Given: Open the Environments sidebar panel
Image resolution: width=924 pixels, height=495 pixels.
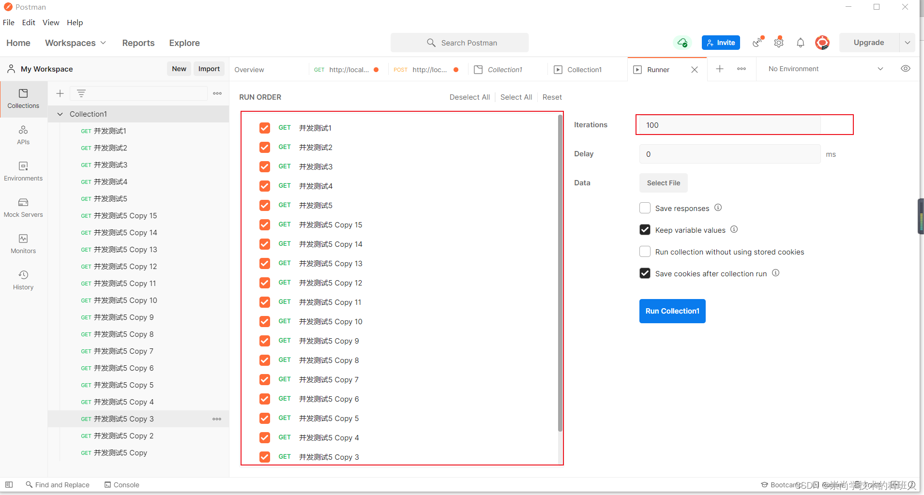Looking at the screenshot, I should (23, 171).
